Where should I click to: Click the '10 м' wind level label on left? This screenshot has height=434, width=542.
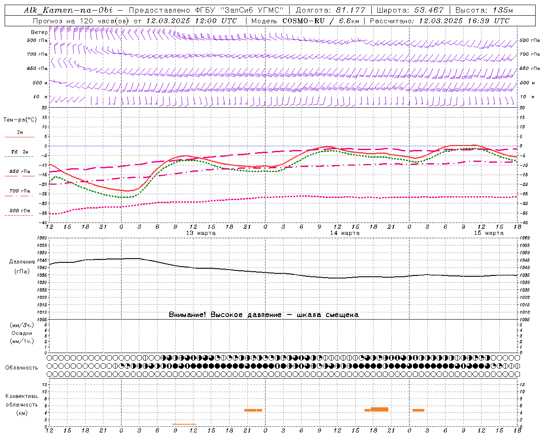pyautogui.click(x=40, y=97)
